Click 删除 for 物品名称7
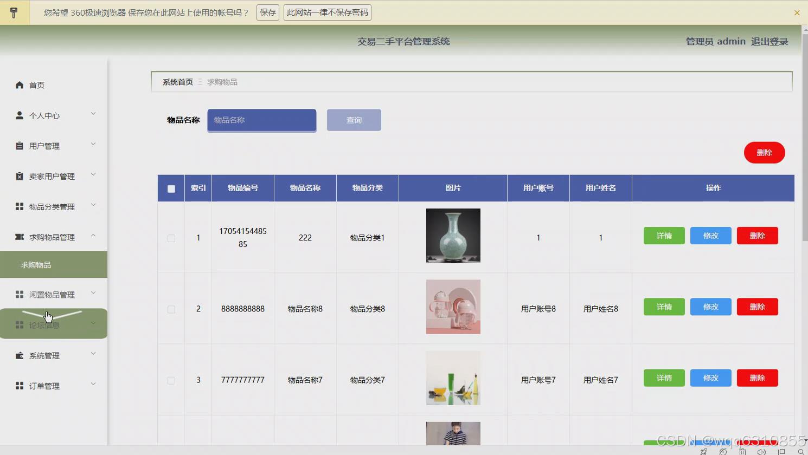Image resolution: width=808 pixels, height=455 pixels. (758, 378)
